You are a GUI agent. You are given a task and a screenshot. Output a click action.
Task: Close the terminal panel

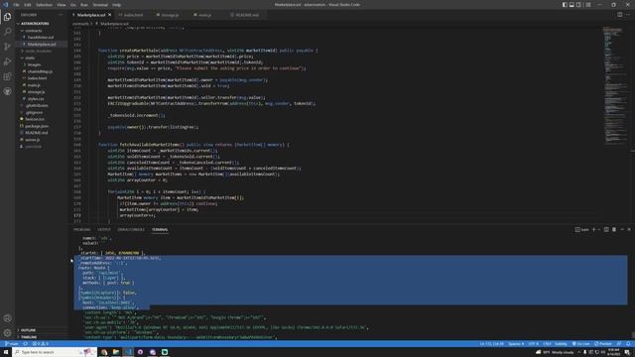(x=629, y=229)
